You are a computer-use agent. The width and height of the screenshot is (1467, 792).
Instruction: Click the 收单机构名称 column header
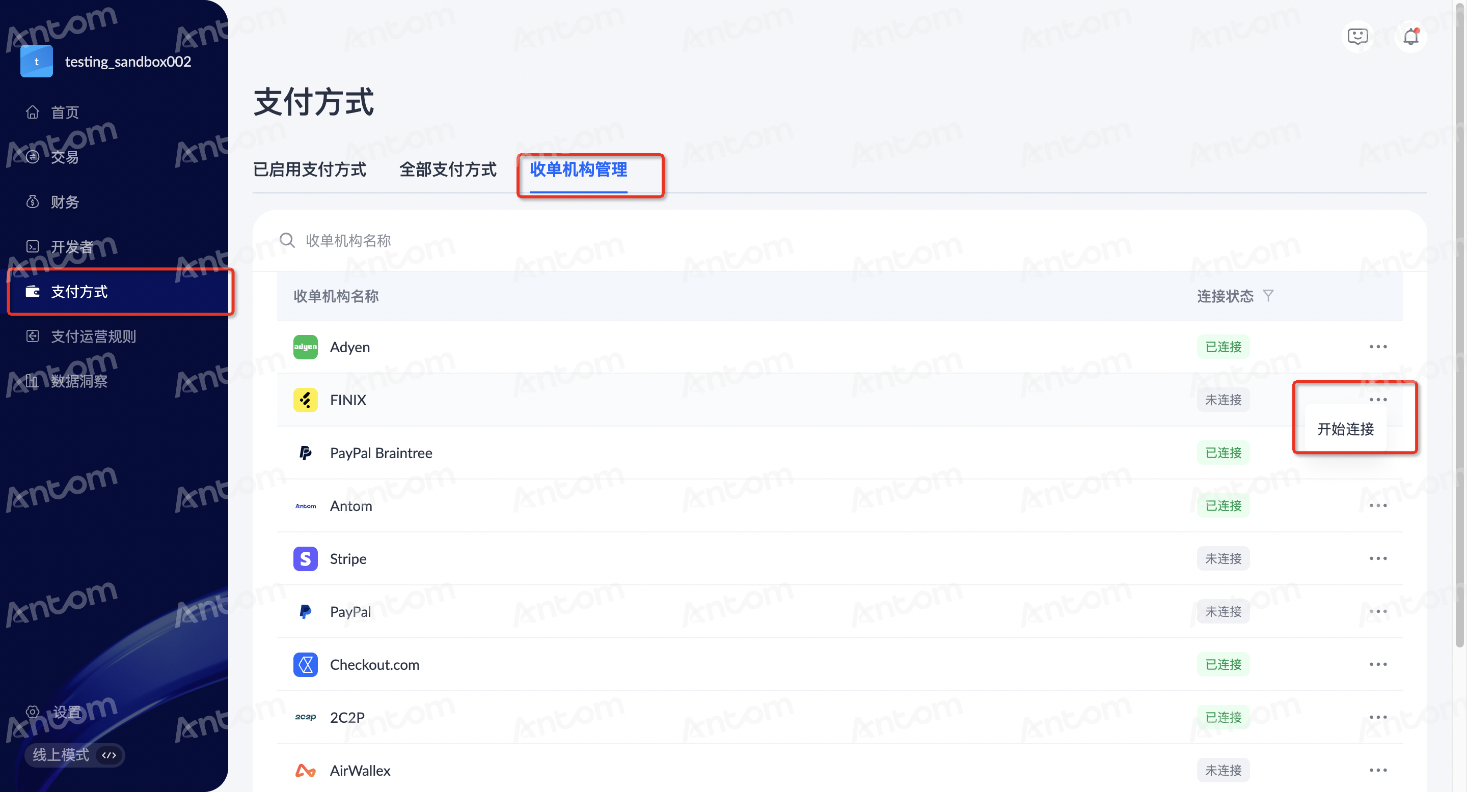point(336,296)
